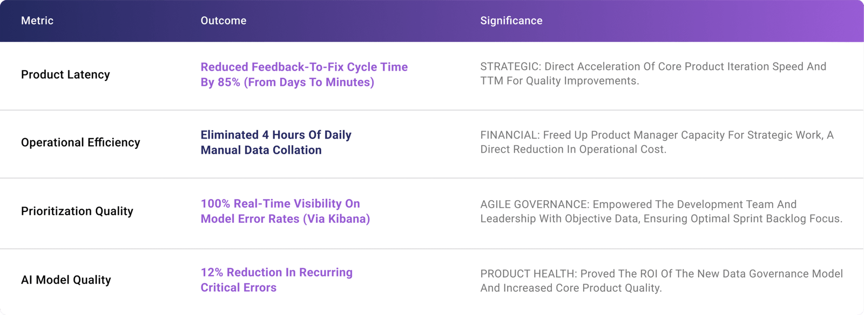Click the STRATEGIC label in Significance
The height and width of the screenshot is (315, 864).
pyautogui.click(x=509, y=66)
